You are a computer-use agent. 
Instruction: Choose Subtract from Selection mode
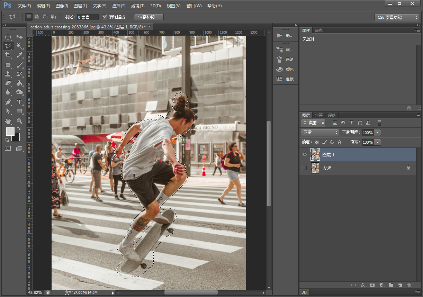pos(45,17)
